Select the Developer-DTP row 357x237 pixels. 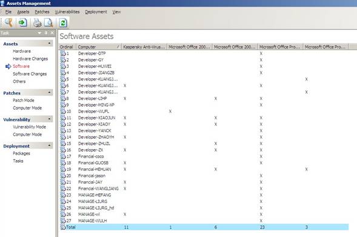pyautogui.click(x=204, y=53)
